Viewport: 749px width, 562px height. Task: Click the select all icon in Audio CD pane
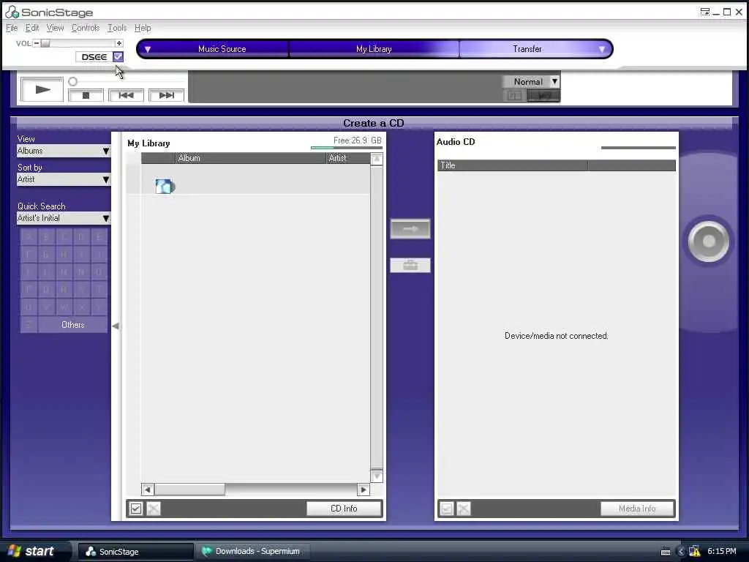click(x=447, y=509)
